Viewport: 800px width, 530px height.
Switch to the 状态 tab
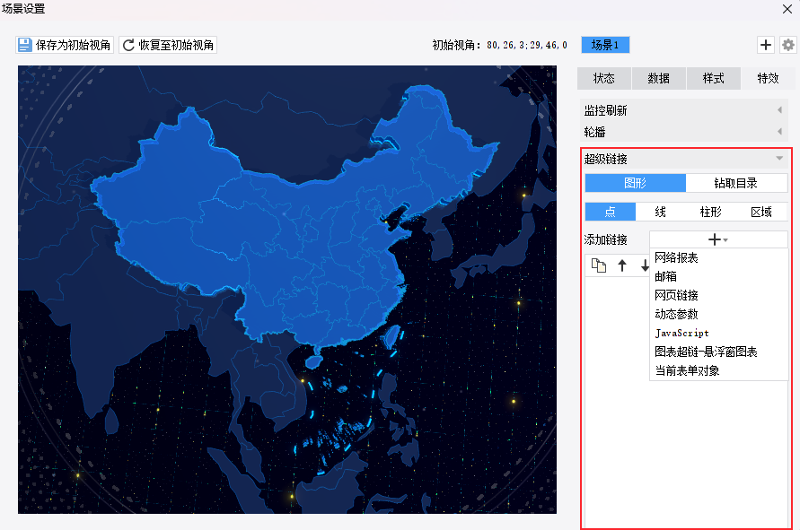[604, 78]
